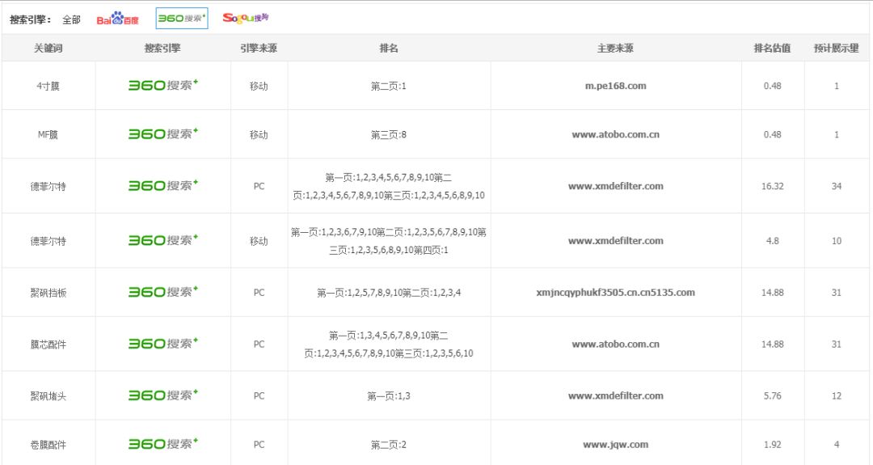
Task: Click PC source in 卷膜配件 row
Action: (x=259, y=445)
